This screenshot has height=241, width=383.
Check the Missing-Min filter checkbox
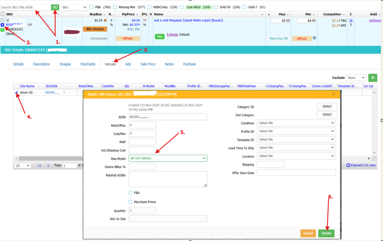click(x=115, y=7)
